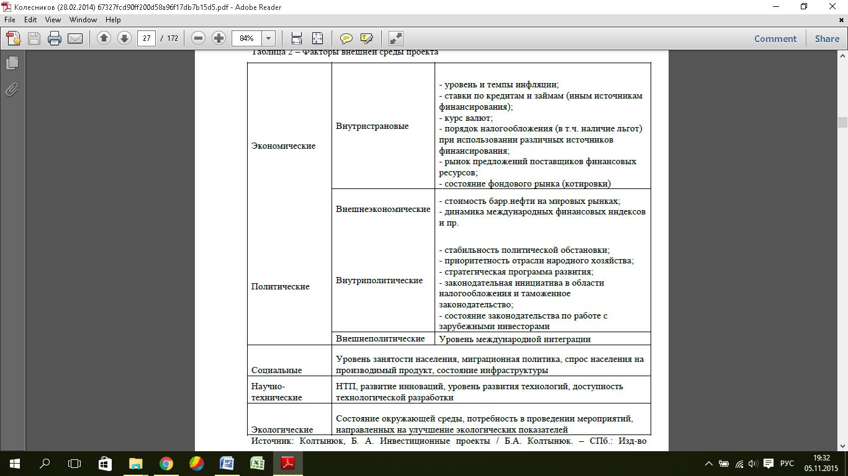
Task: Click the 'Внутриполитические' table cell
Action: (383, 280)
